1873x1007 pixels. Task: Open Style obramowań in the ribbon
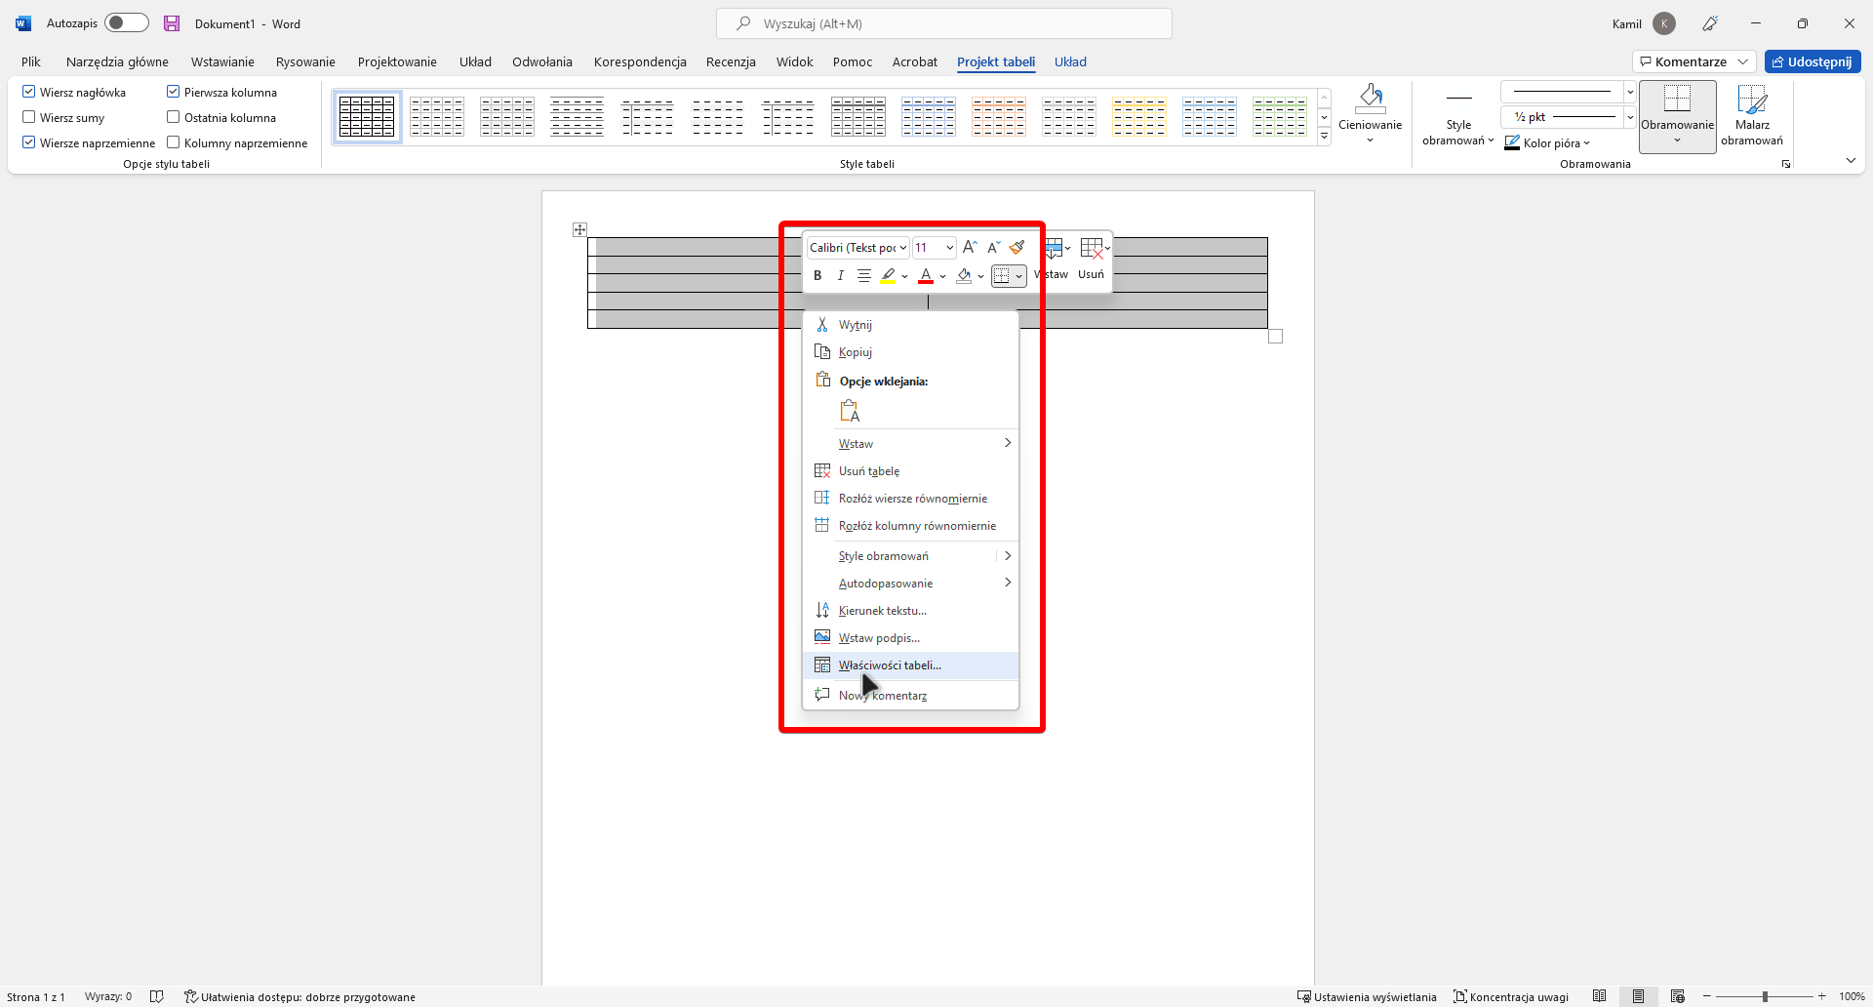1457,117
